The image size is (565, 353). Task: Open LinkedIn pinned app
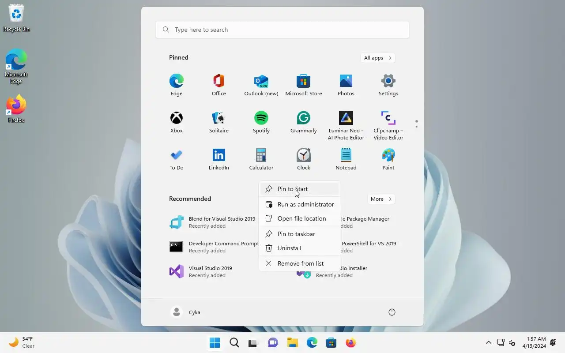pos(219,159)
